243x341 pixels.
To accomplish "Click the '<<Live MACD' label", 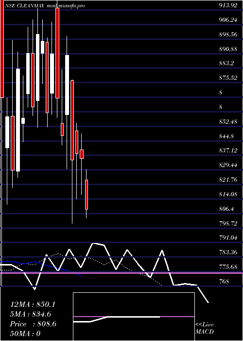I will (205, 328).
